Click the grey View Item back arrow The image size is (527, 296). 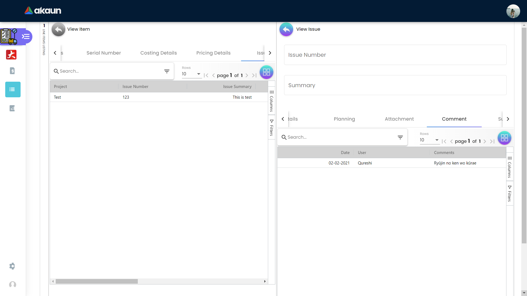click(x=58, y=29)
